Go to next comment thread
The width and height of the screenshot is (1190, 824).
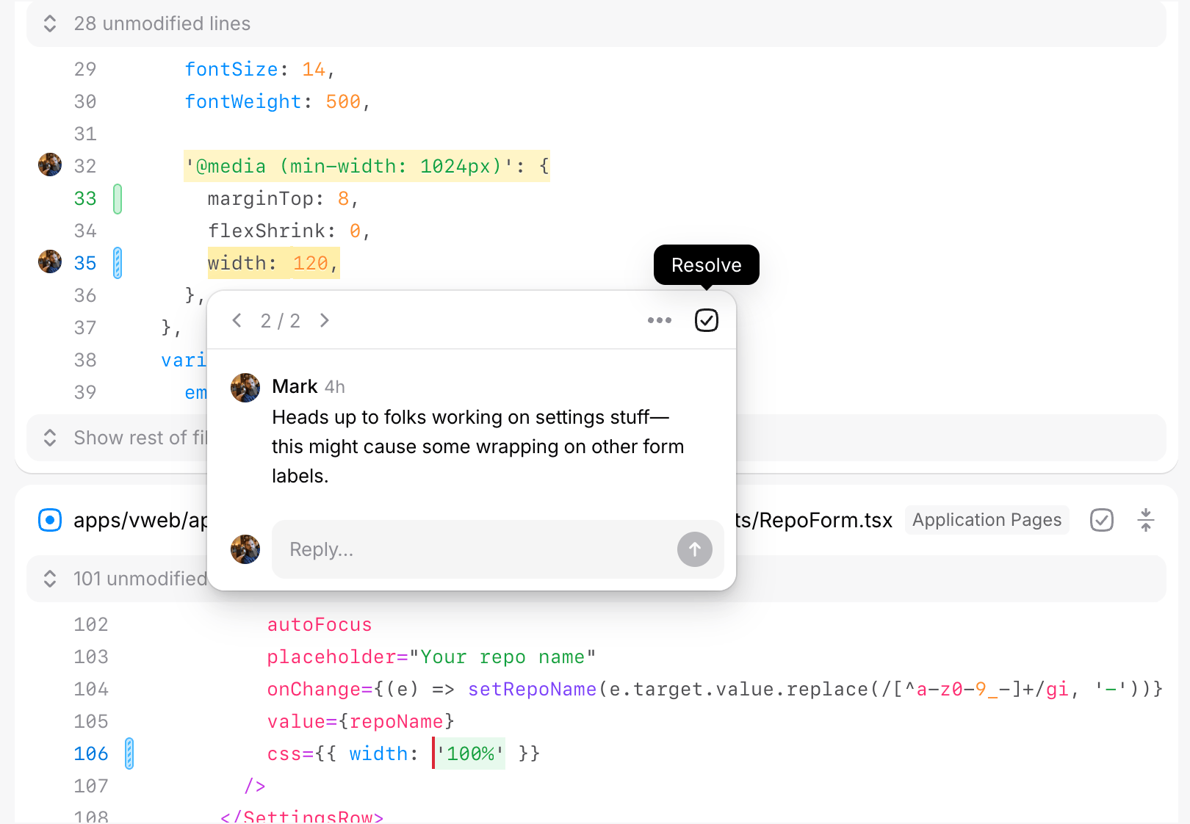point(325,320)
